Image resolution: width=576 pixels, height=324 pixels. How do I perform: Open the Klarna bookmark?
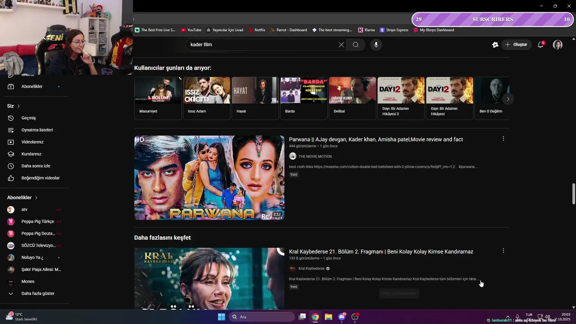366,30
